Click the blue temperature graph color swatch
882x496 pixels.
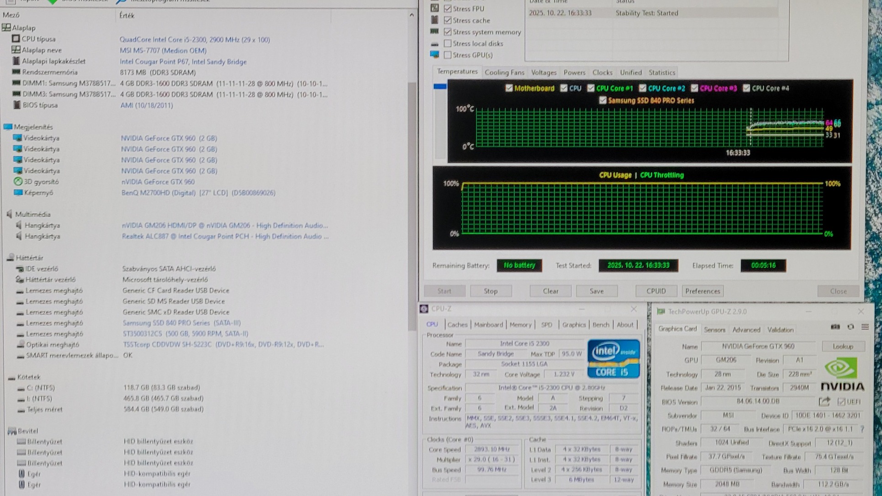(x=440, y=86)
